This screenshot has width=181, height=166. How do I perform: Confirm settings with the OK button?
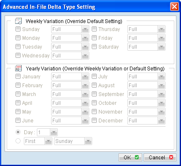pyautogui.click(x=130, y=157)
